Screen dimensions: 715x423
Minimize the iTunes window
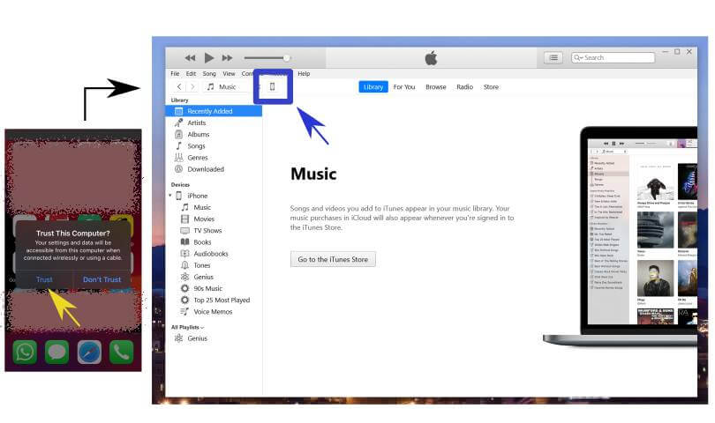click(x=666, y=52)
